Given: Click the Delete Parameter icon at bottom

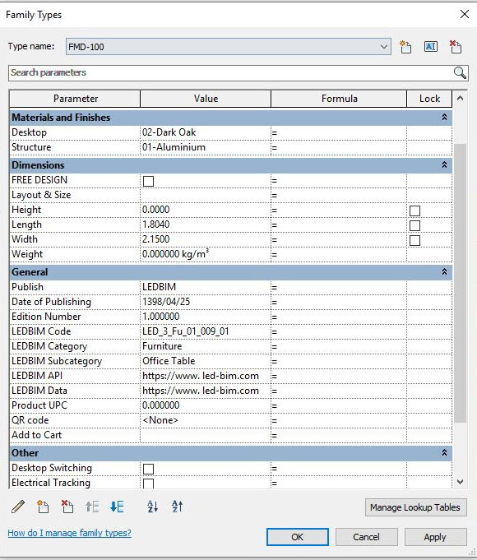Looking at the screenshot, I should [x=67, y=507].
